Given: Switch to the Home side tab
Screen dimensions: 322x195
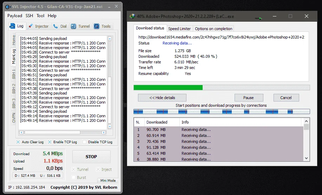Looking at the screenshot, I should [x=14, y=40].
